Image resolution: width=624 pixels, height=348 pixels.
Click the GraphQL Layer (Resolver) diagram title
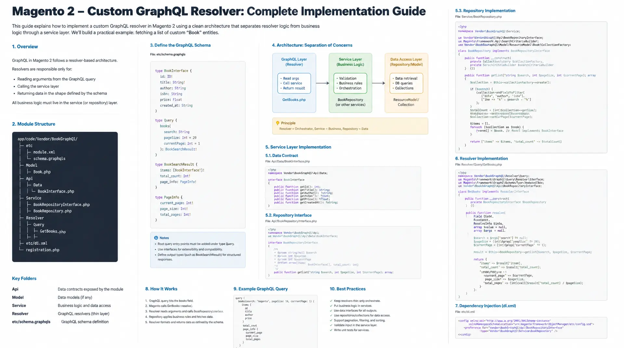[294, 62]
